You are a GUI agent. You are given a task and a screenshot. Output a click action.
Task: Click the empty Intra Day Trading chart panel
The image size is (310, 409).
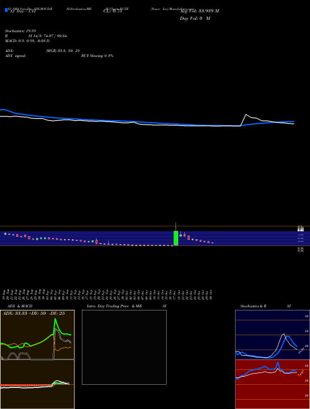(x=124, y=347)
